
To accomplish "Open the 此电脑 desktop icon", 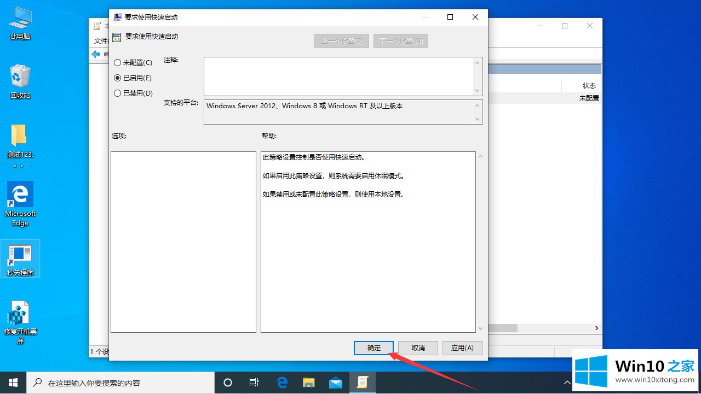I will click(x=20, y=23).
